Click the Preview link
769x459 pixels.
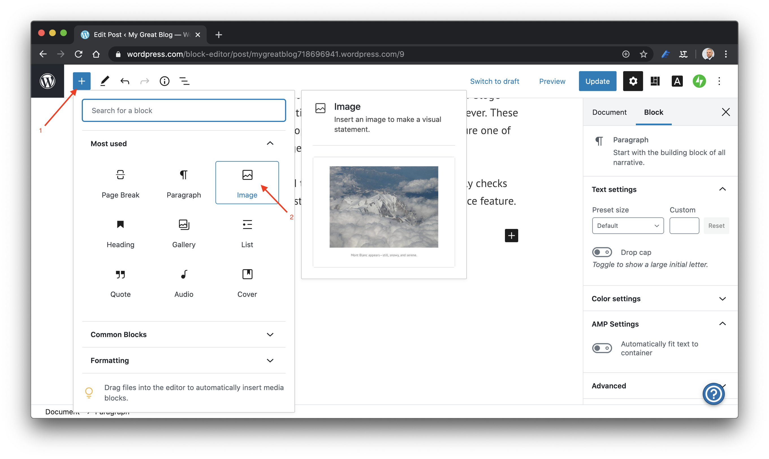552,81
